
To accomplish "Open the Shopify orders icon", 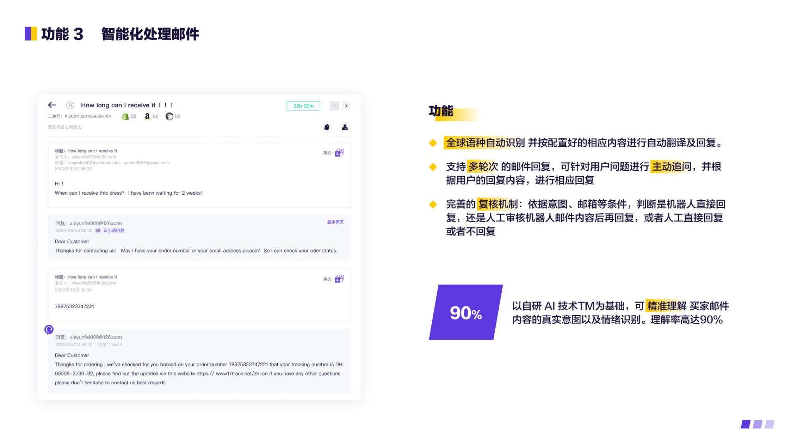I will coord(125,116).
